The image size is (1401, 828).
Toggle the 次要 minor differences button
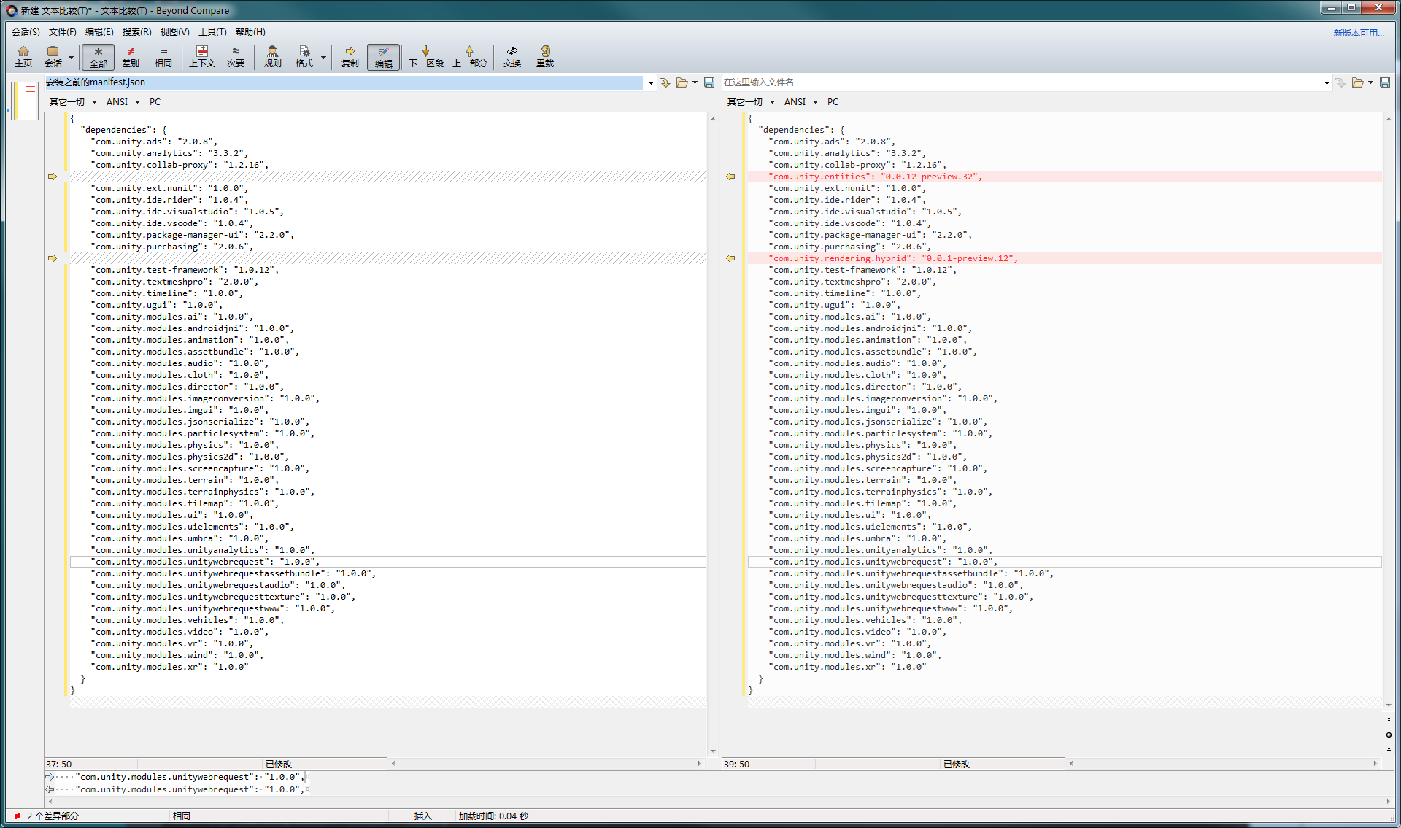236,56
